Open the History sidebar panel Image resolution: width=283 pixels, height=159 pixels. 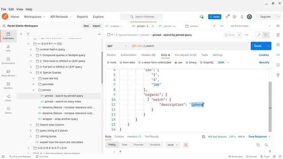8,110
